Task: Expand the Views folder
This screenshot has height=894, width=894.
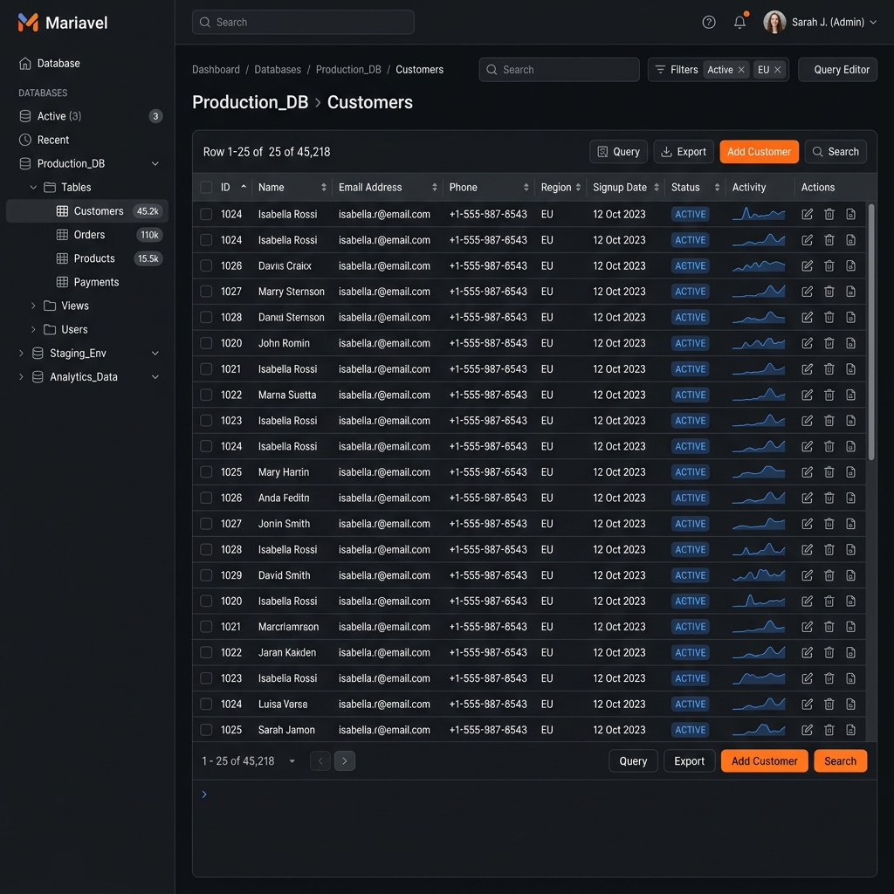Action: (33, 306)
